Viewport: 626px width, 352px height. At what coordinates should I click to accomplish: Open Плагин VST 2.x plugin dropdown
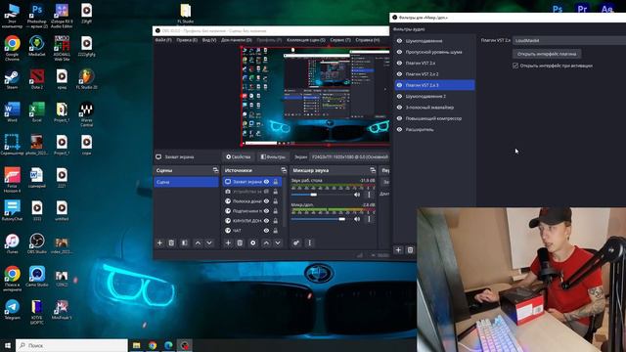click(x=569, y=40)
